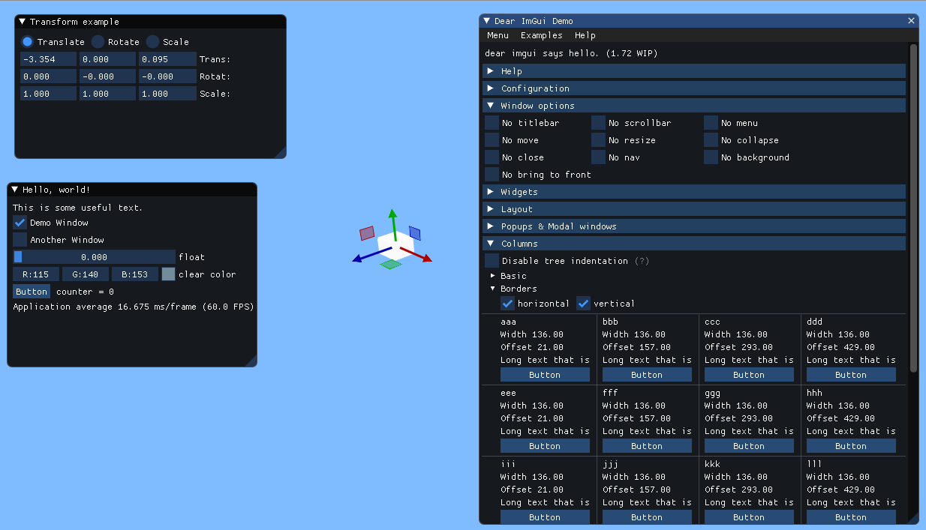This screenshot has height=530, width=926.
Task: Collapse the Transform example window
Action: 23,22
